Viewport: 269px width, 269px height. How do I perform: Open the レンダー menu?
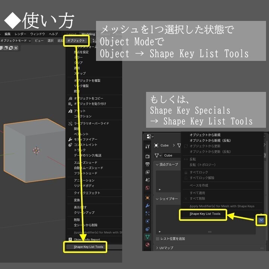20,34
